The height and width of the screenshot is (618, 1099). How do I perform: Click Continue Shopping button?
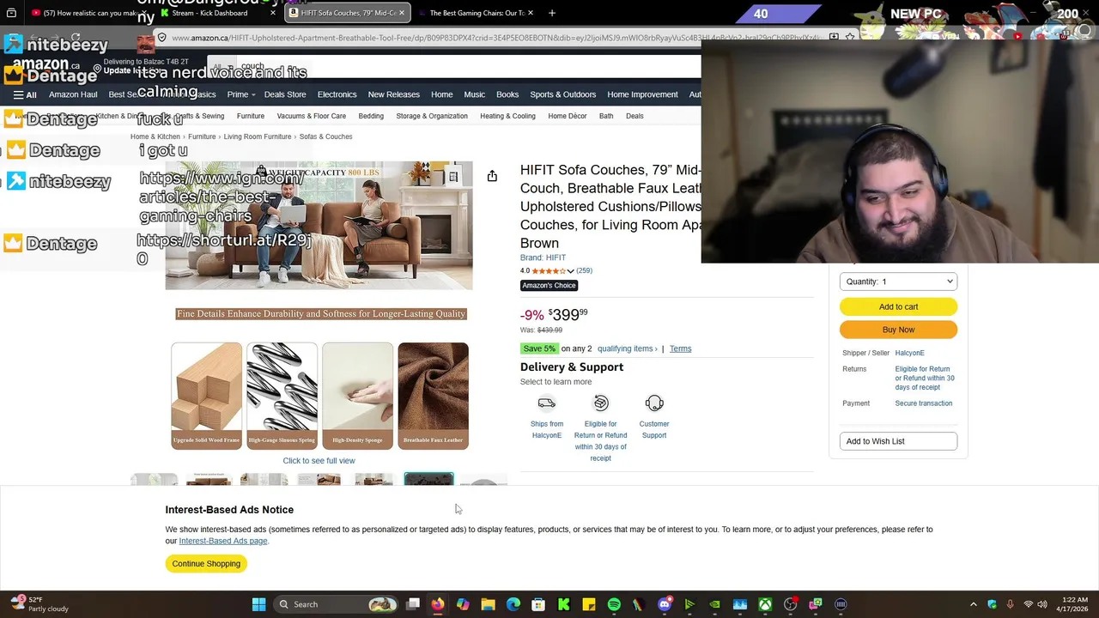coord(206,564)
